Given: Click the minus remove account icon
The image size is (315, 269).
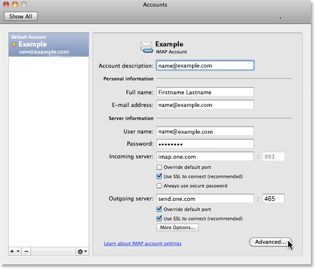Looking at the screenshot, I should coord(26,251).
